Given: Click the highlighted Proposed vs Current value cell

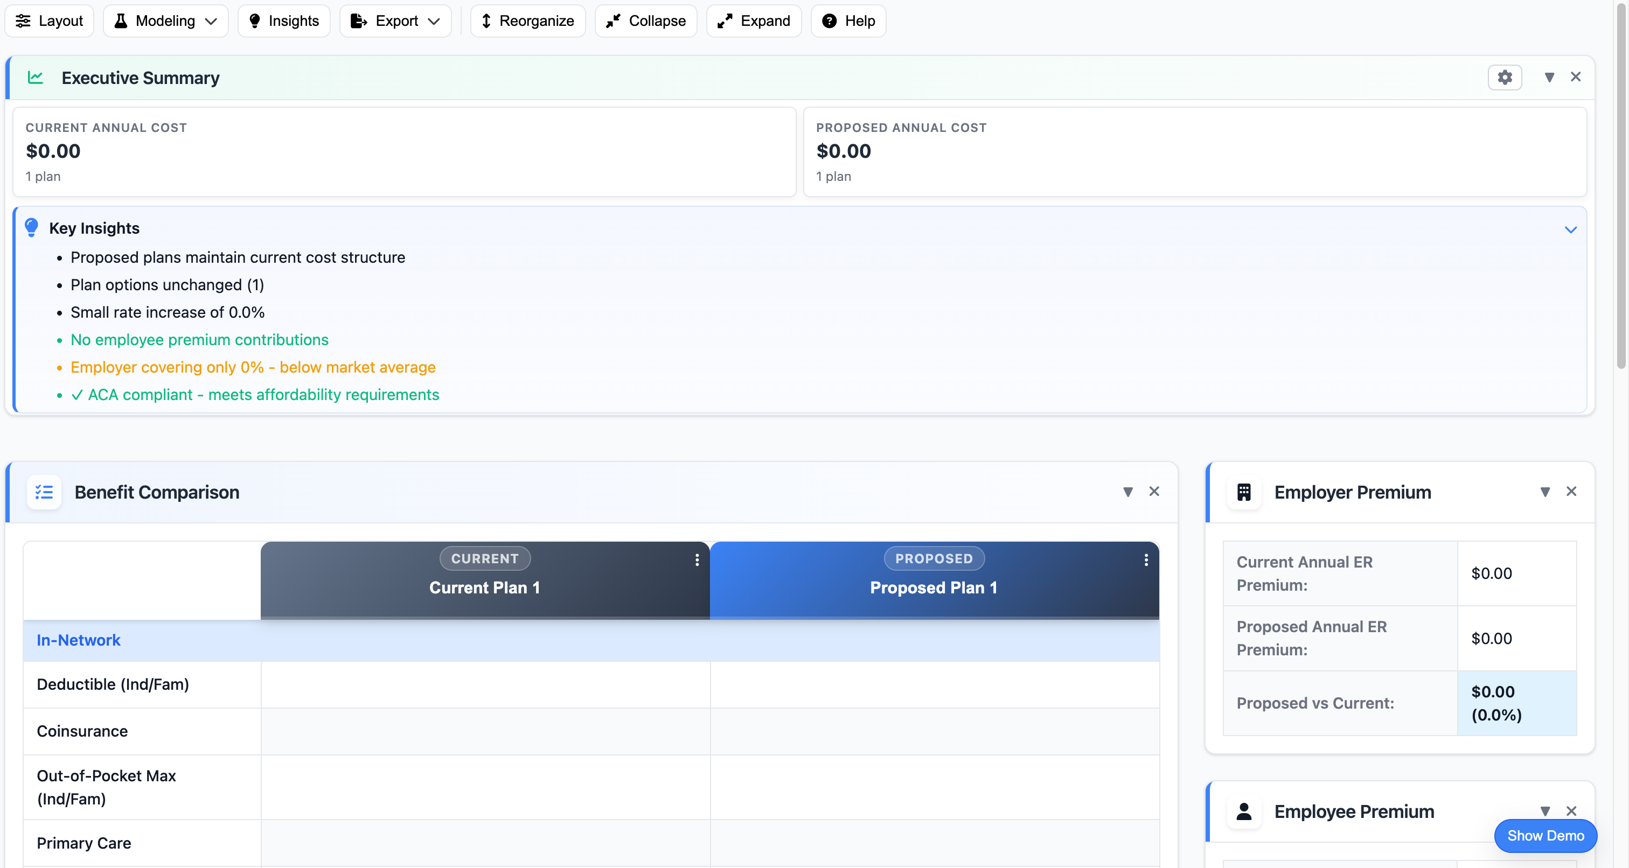Looking at the screenshot, I should (1516, 703).
